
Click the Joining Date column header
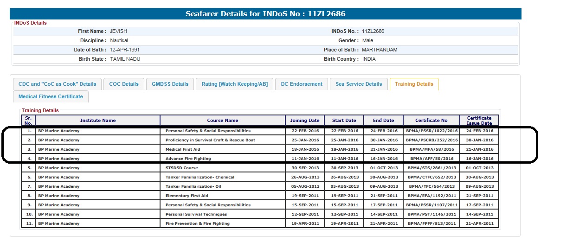(x=304, y=121)
